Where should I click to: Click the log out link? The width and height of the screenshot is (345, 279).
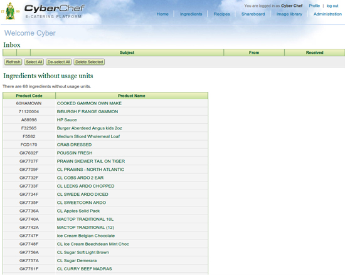[x=332, y=6]
